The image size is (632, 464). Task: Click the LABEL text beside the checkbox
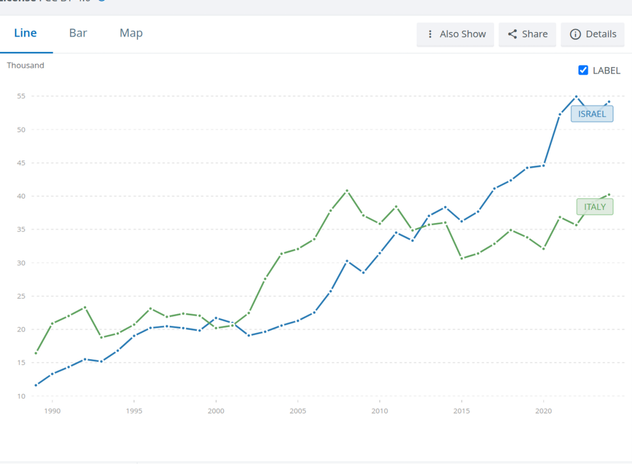(x=606, y=71)
